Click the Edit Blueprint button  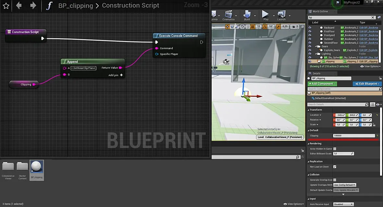coord(367,84)
